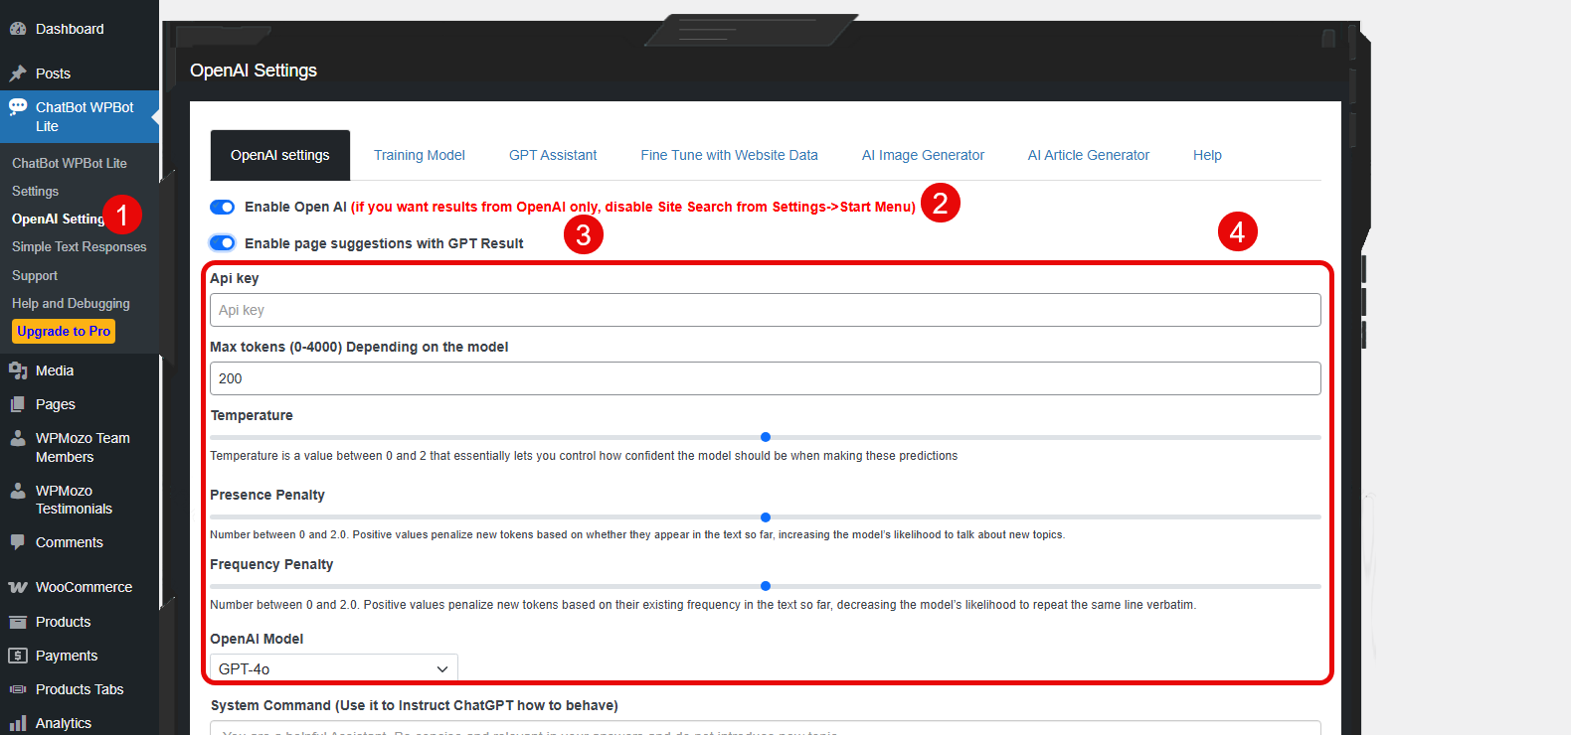Click the WooCommerce logo icon

click(18, 587)
